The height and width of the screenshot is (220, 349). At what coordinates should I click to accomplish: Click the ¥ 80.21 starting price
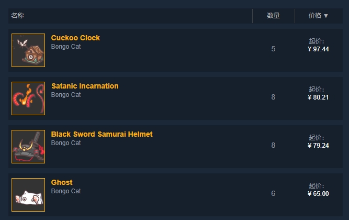coord(318,97)
